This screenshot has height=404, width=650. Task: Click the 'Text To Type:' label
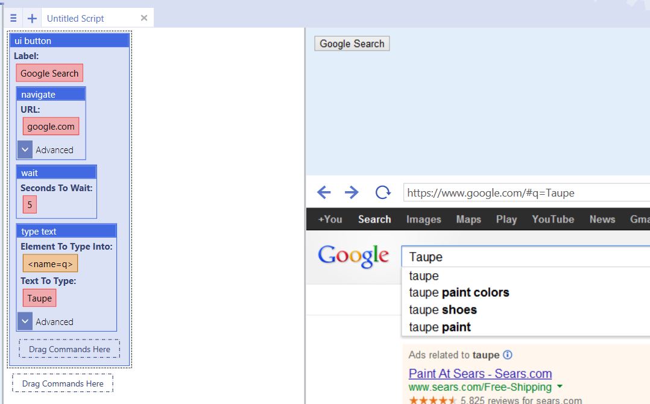[48, 280]
